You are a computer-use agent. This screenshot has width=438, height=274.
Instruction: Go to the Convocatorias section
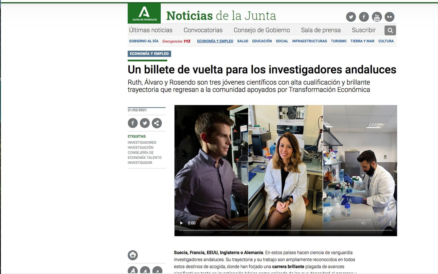203,30
